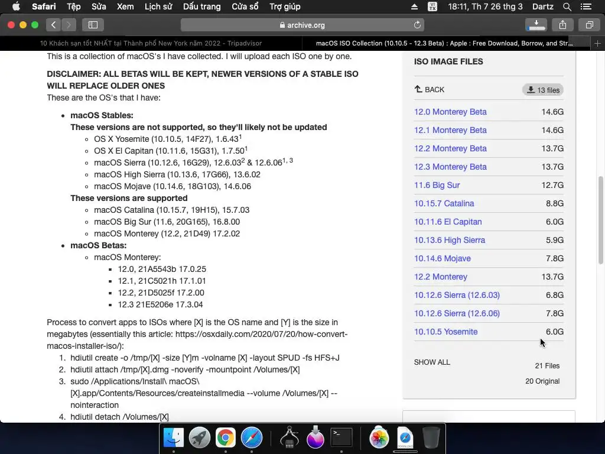Download all 13 files button
The height and width of the screenshot is (454, 605).
[543, 90]
